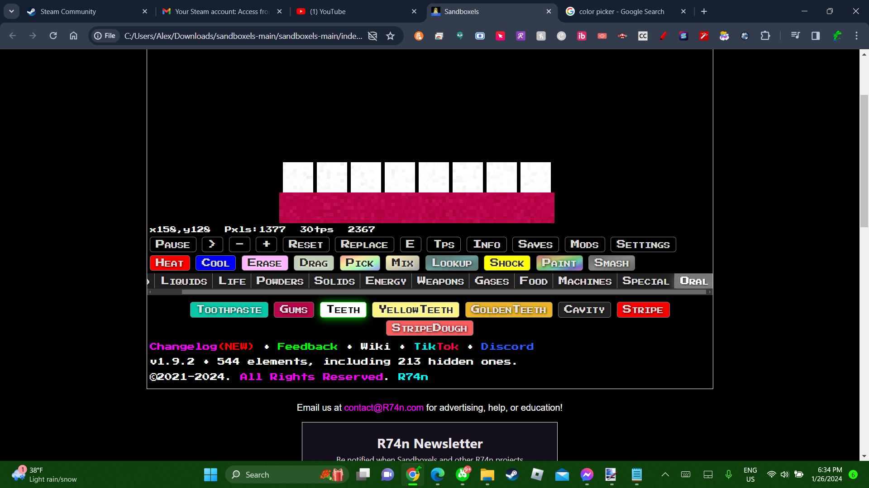The image size is (869, 488).
Task: Switch to the Liquids category tab
Action: (x=184, y=281)
